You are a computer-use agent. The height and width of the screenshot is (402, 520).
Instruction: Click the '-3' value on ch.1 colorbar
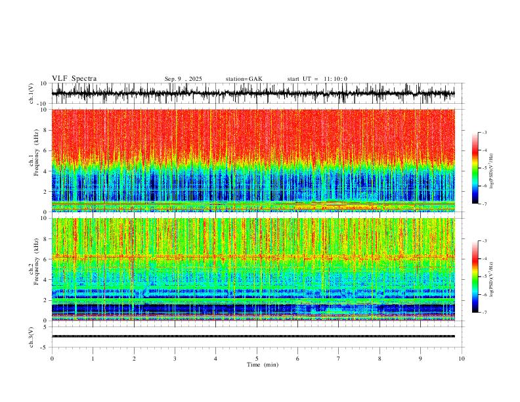click(x=485, y=133)
